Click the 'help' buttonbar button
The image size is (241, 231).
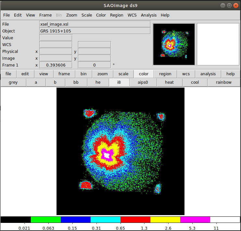pyautogui.click(x=230, y=74)
